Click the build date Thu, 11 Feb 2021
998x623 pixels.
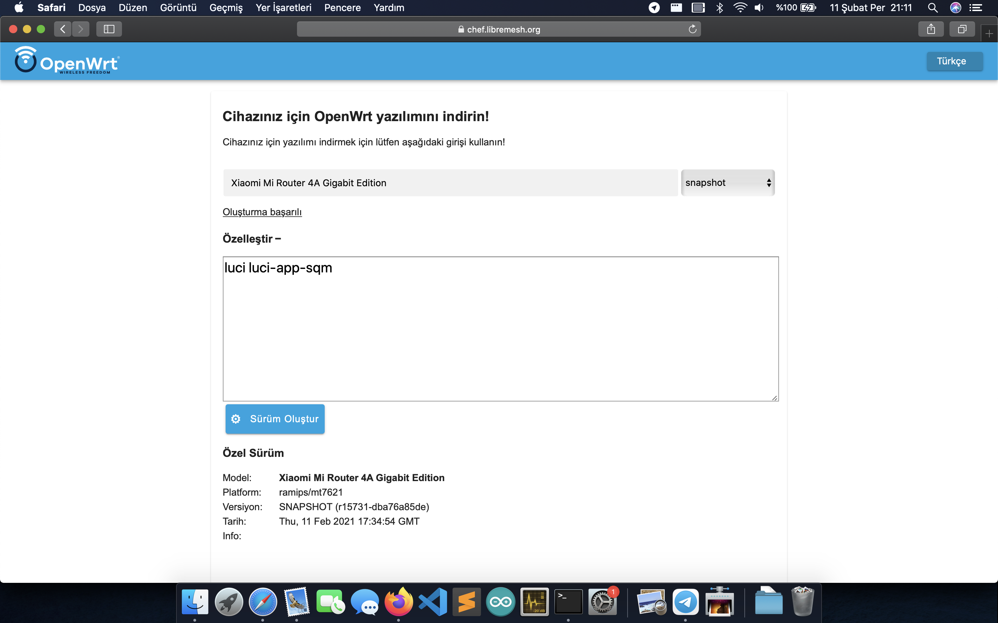[x=349, y=521]
